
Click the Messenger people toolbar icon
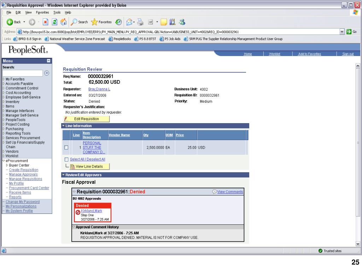(182, 22)
